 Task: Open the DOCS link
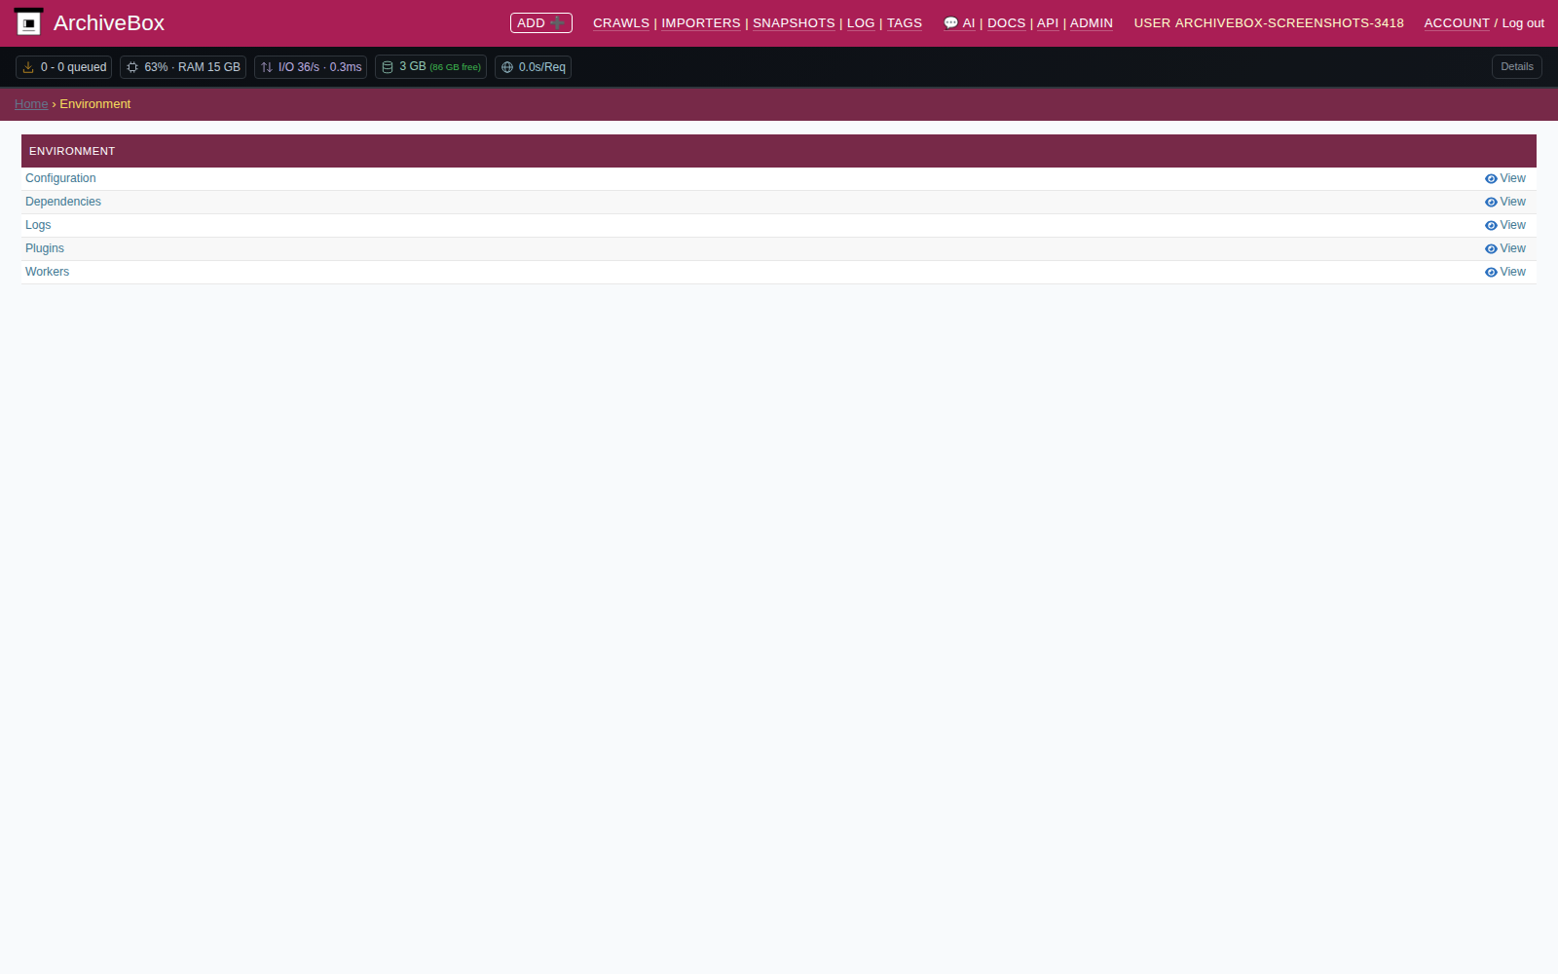click(x=1007, y=23)
